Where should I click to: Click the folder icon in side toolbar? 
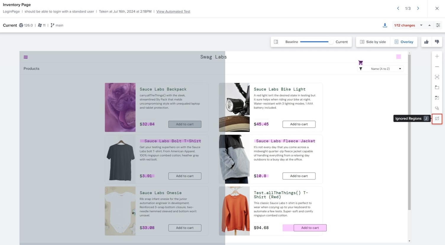point(437,87)
